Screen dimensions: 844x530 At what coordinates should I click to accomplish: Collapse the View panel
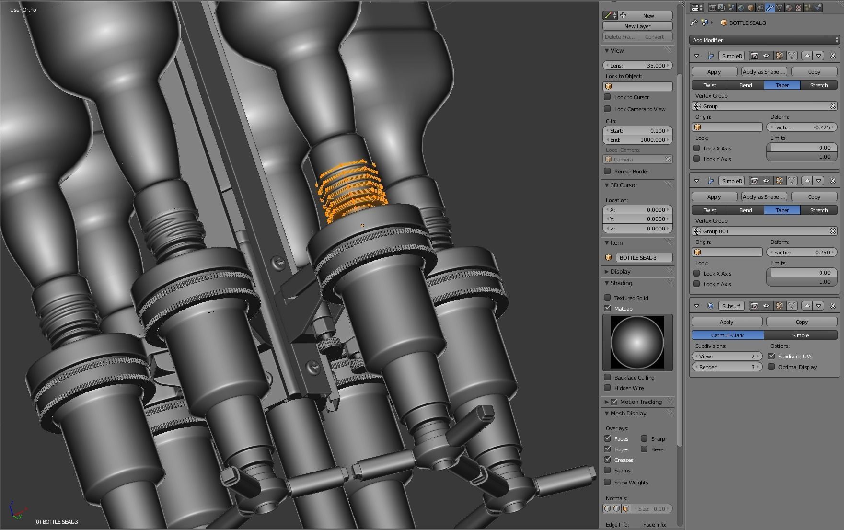pos(607,50)
